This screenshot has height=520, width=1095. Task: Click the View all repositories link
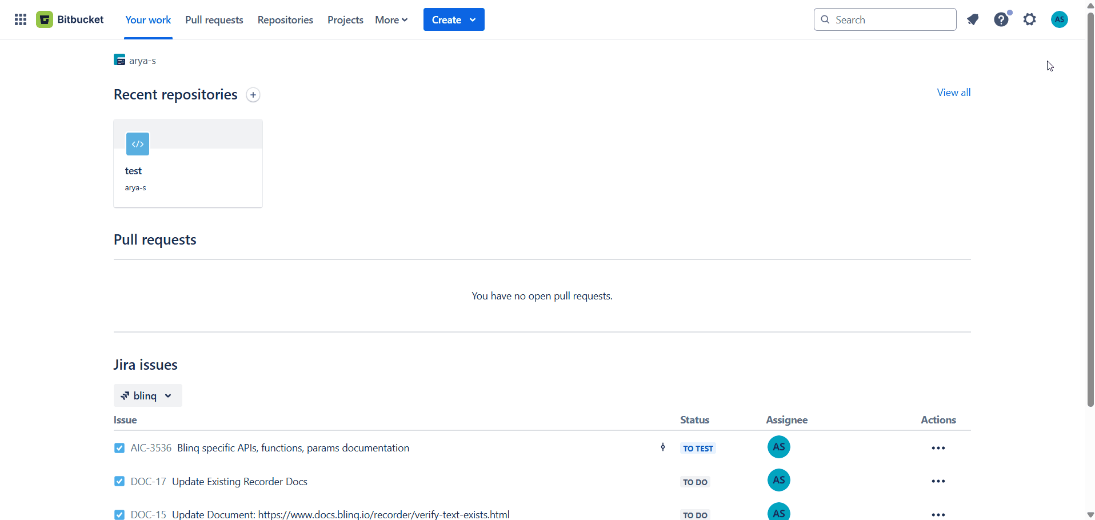point(953,92)
